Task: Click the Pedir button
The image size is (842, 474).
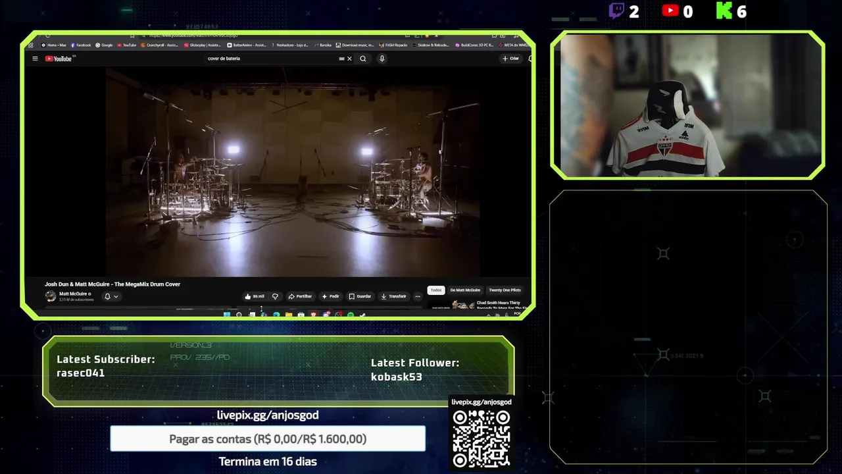Action: pyautogui.click(x=330, y=296)
